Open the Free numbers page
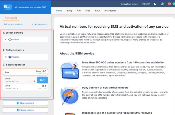The height and width of the screenshot is (115, 175). pyautogui.click(x=88, y=11)
